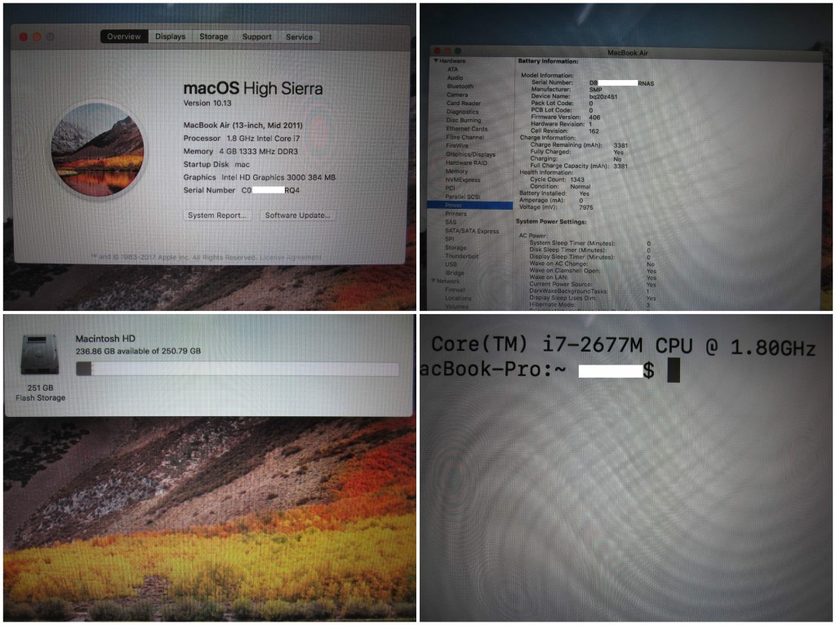Go to the Support tab
The image size is (836, 625).
[x=257, y=37]
